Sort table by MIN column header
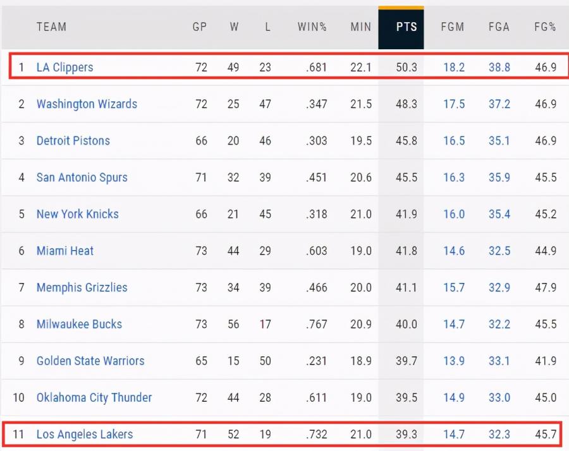Screen dimensions: 569x451 [x=361, y=27]
